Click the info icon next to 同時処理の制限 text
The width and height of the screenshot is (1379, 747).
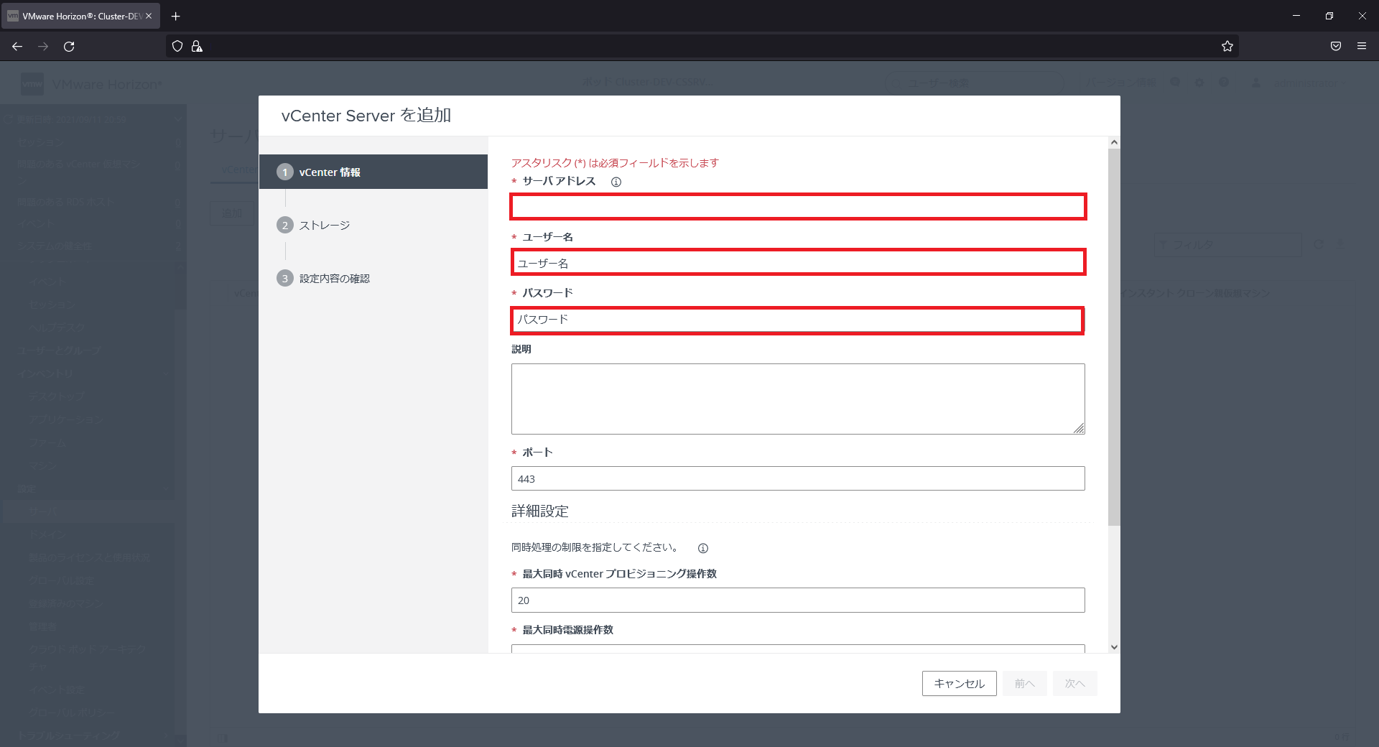[x=703, y=548]
